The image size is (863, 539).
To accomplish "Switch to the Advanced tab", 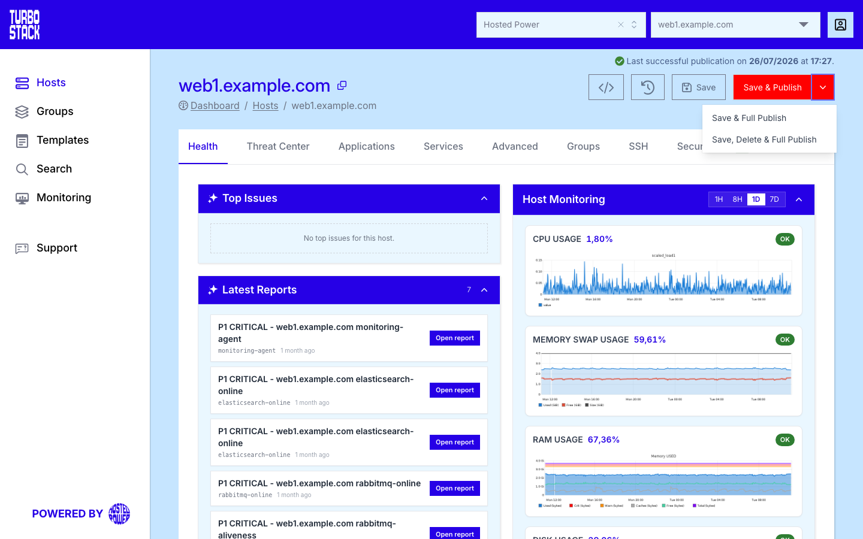I will point(515,146).
